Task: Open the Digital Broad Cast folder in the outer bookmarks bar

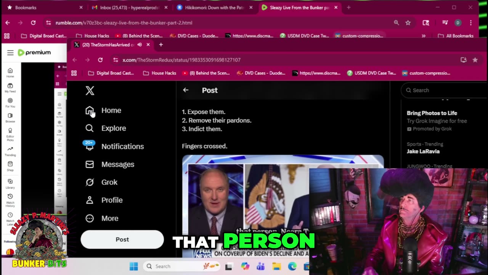Action: (44, 36)
